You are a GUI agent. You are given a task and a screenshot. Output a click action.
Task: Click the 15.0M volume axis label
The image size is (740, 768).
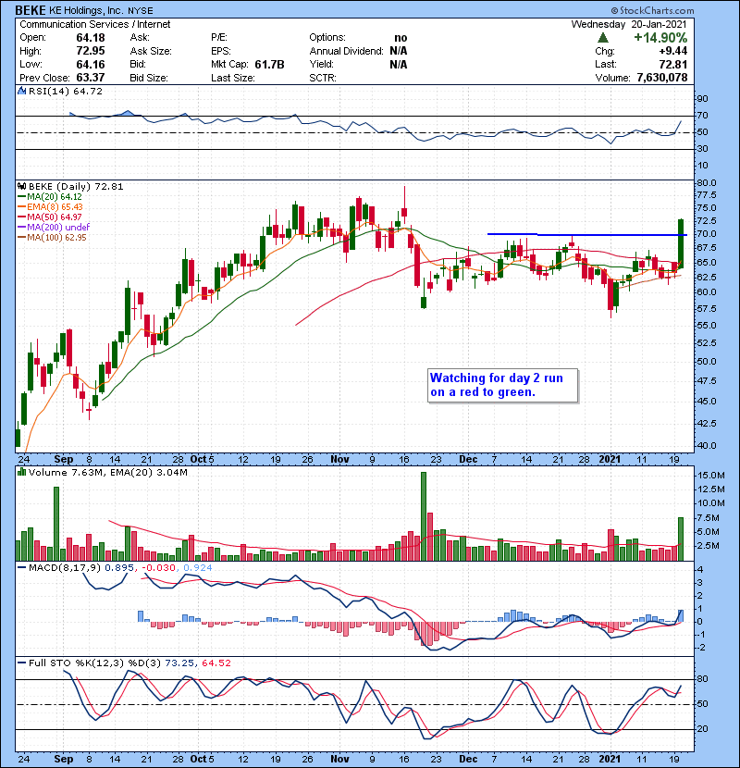(711, 476)
